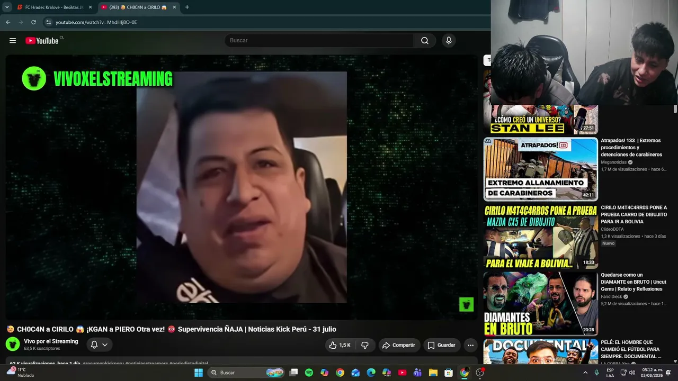Open Outlook from the taskbar
The height and width of the screenshot is (381, 678).
[355, 373]
